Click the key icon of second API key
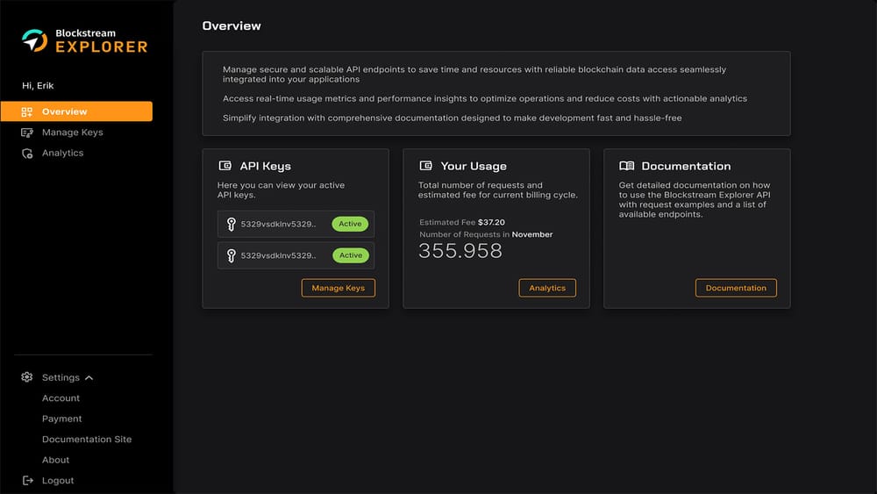Image resolution: width=877 pixels, height=494 pixels. (231, 255)
